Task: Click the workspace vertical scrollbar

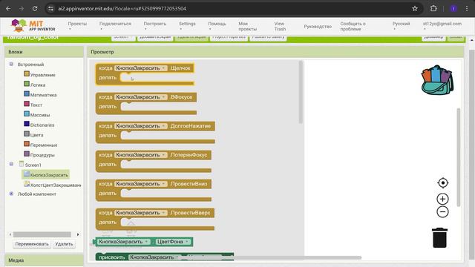Action: [x=459, y=157]
